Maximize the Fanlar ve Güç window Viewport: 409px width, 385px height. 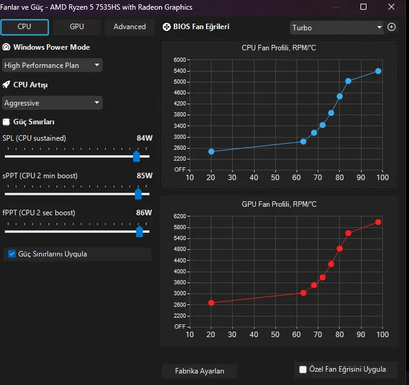[363, 7]
